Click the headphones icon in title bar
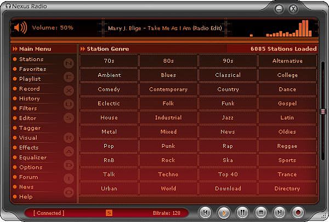This screenshot has height=222, width=329. pos(8,6)
